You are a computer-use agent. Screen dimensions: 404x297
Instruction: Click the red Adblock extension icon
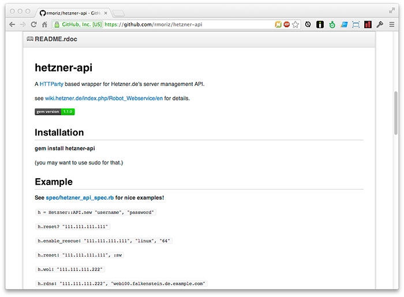(x=286, y=24)
